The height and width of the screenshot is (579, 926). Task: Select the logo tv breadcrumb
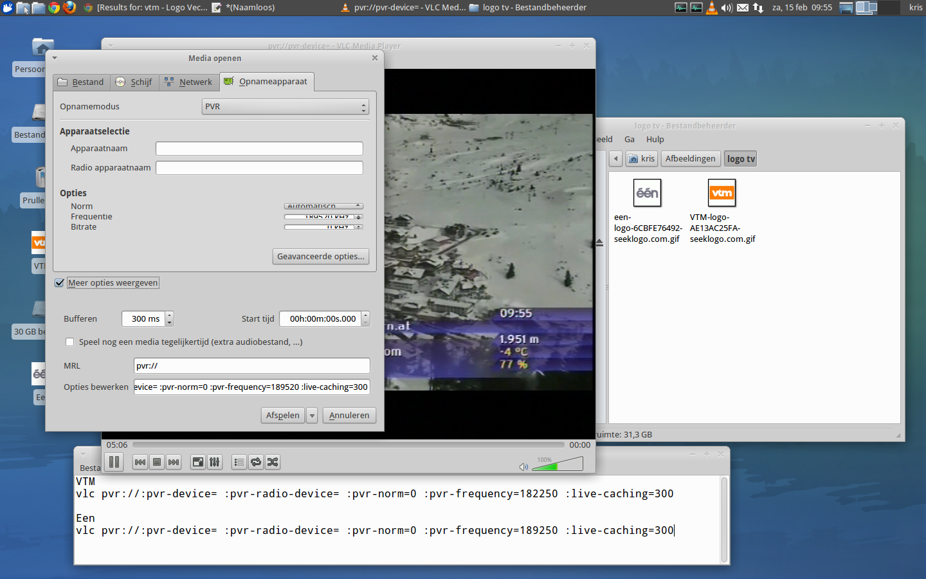coord(741,159)
